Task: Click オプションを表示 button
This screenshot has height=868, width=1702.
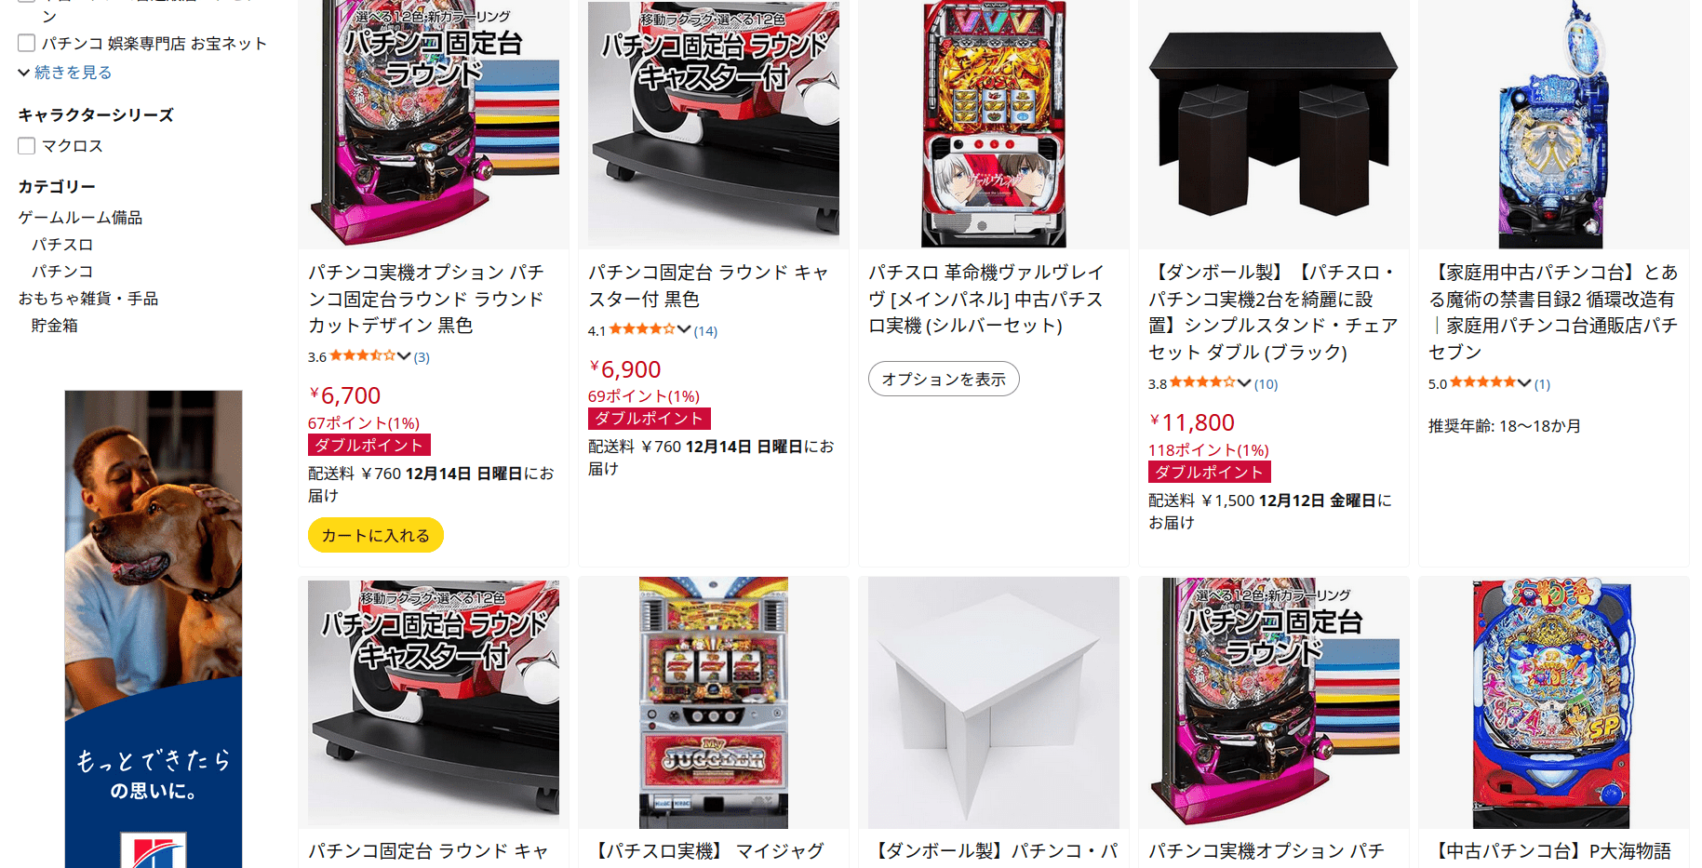Action: tap(944, 379)
